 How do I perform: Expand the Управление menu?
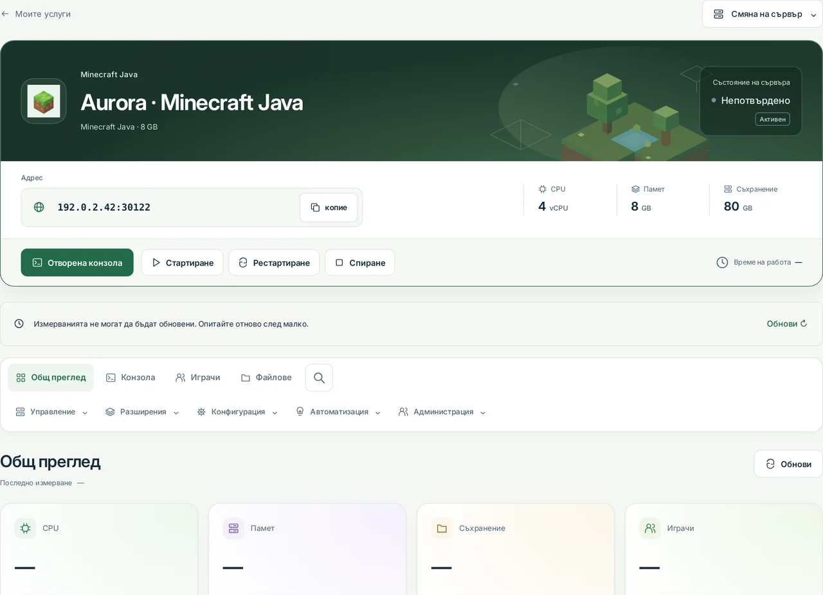pyautogui.click(x=52, y=412)
